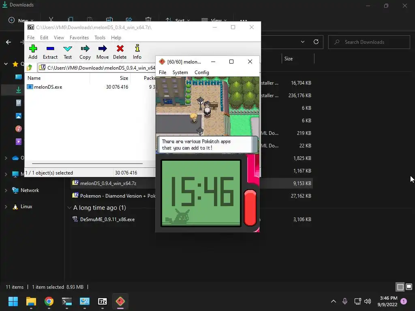
Task: Click the Pokémon dialogue text box
Action: (207, 145)
